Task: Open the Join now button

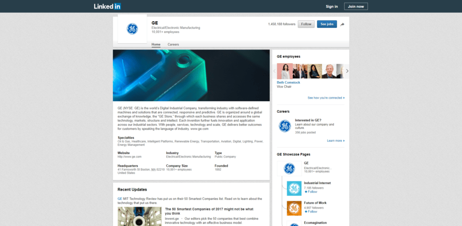Action: click(x=356, y=6)
